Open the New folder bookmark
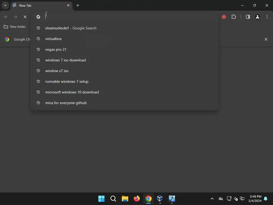The image size is (273, 205). (x=15, y=27)
